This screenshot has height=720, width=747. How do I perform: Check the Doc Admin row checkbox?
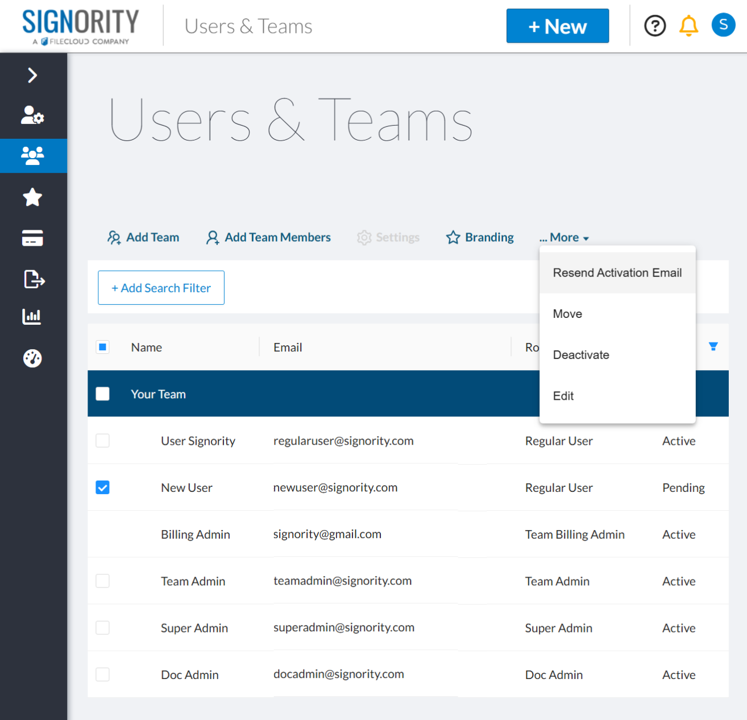tap(102, 674)
